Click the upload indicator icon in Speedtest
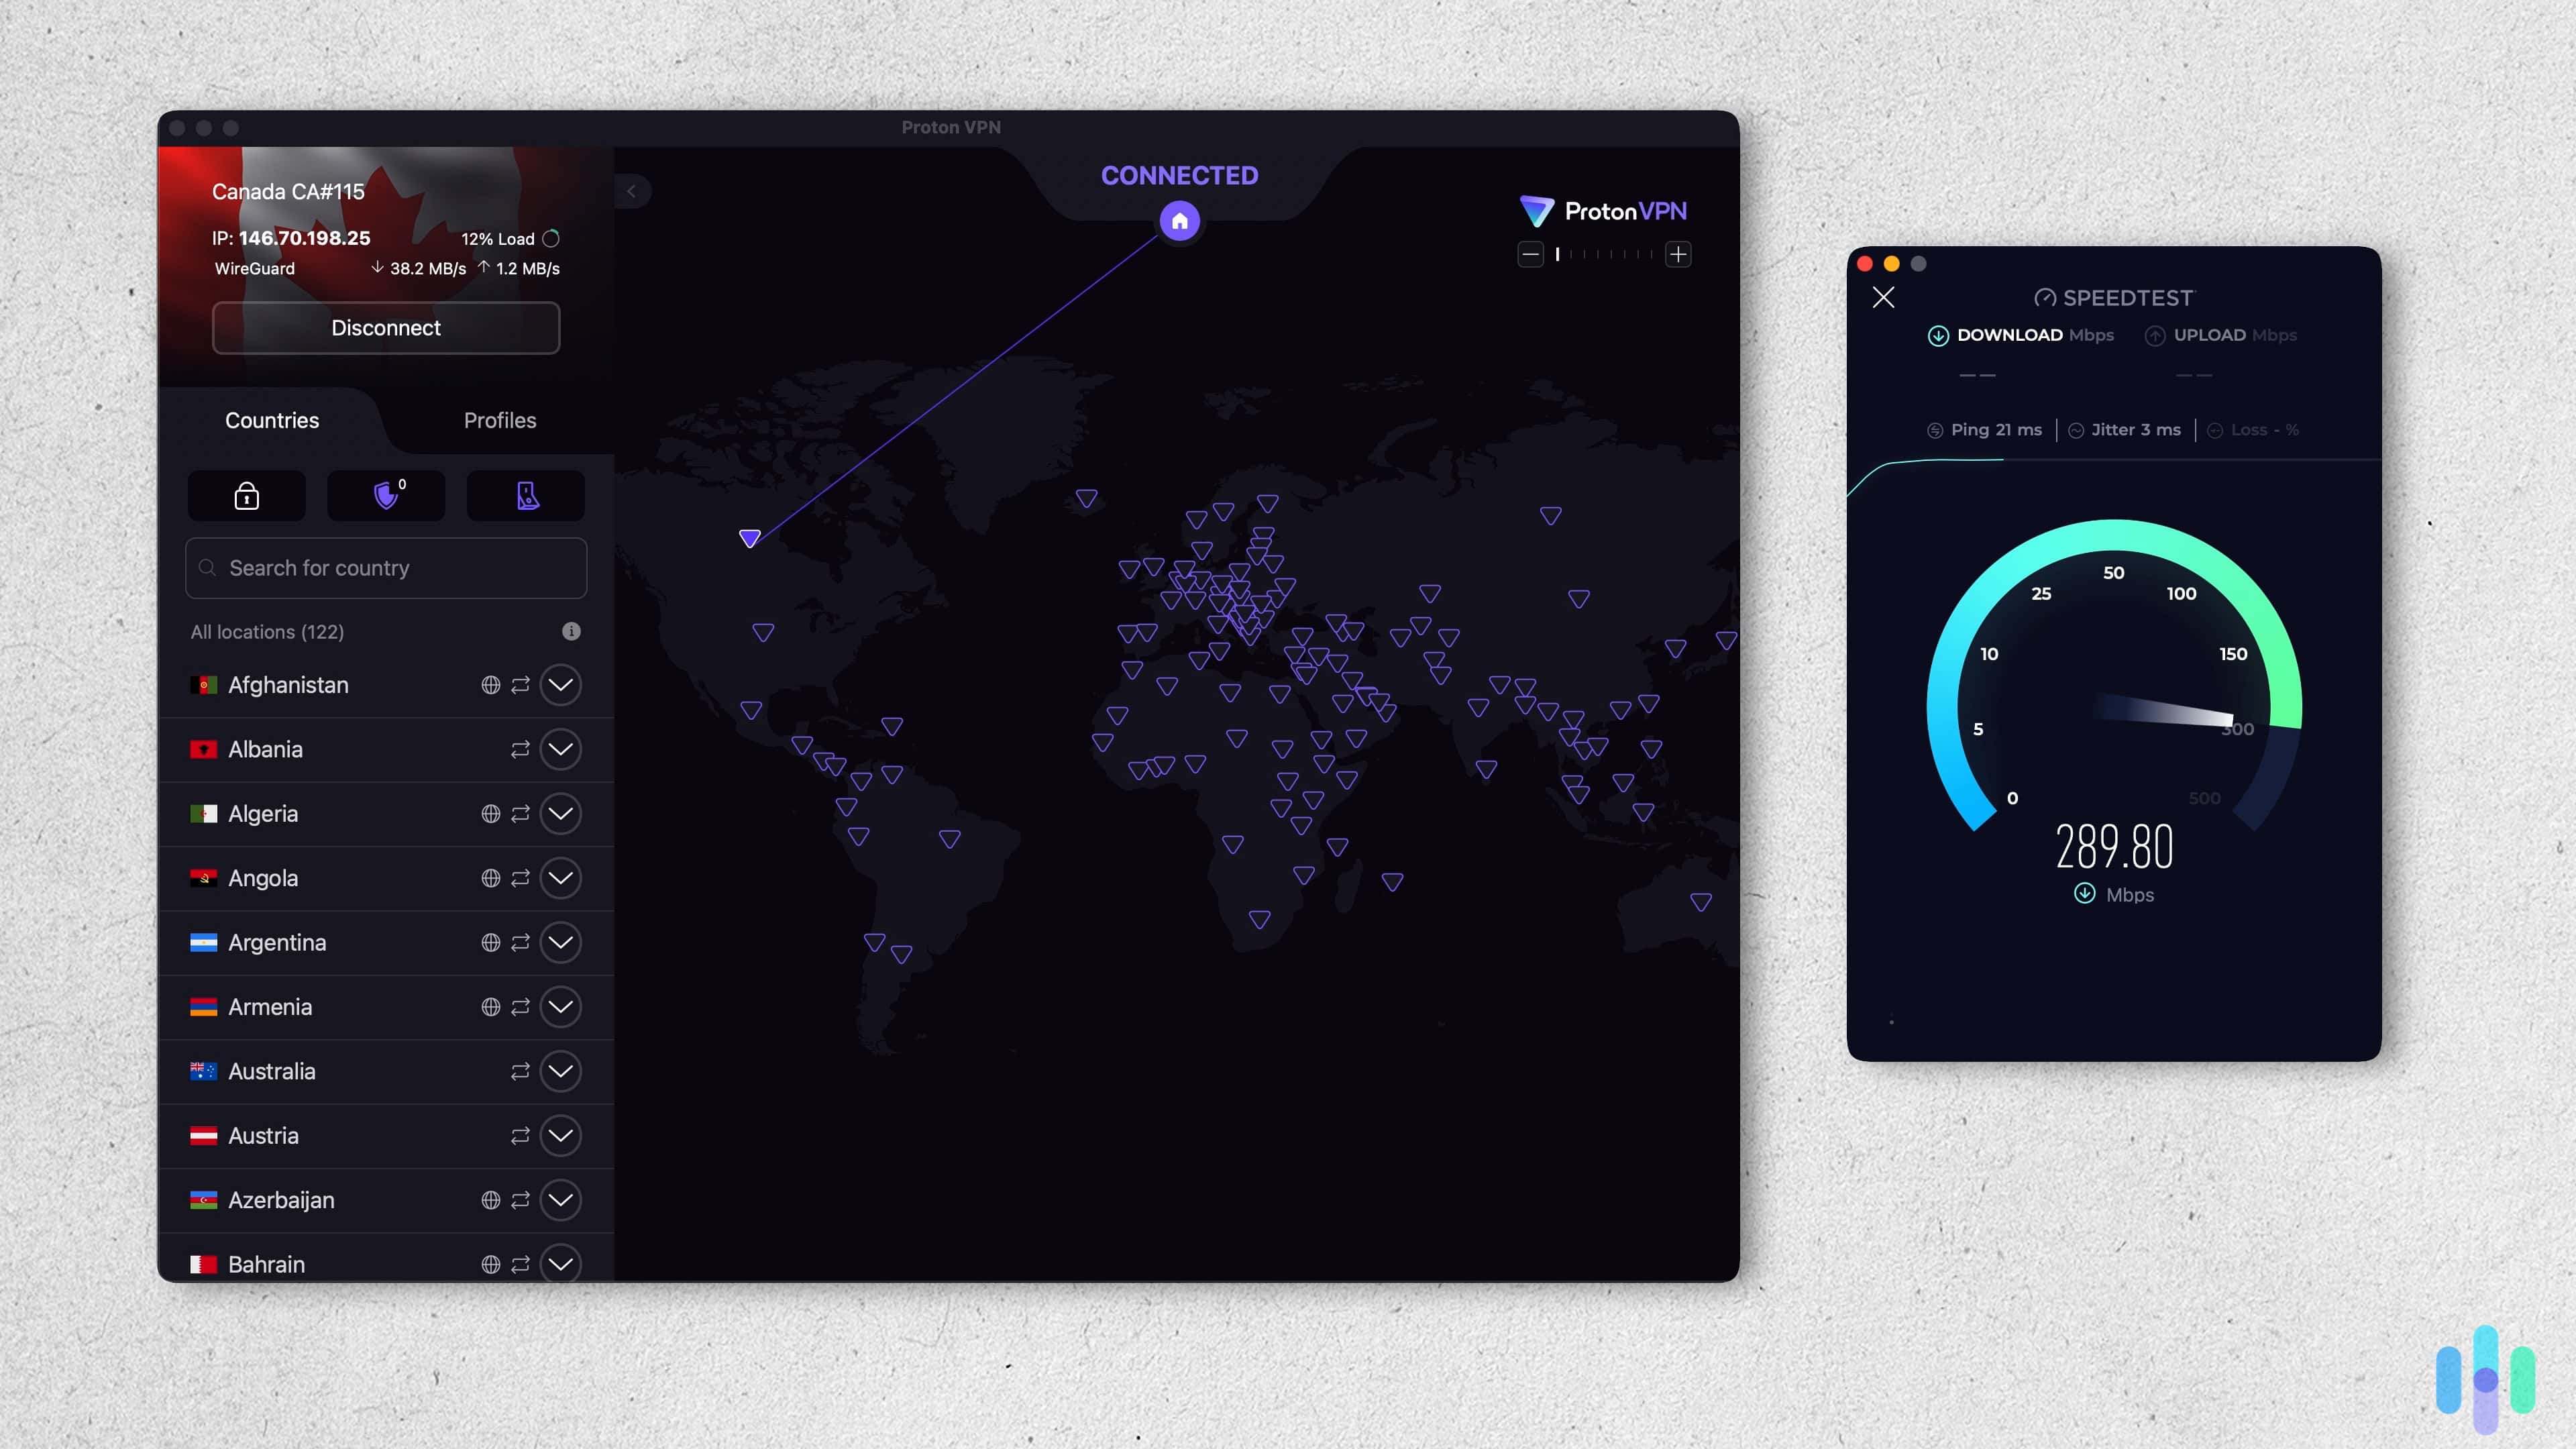 (2157, 336)
